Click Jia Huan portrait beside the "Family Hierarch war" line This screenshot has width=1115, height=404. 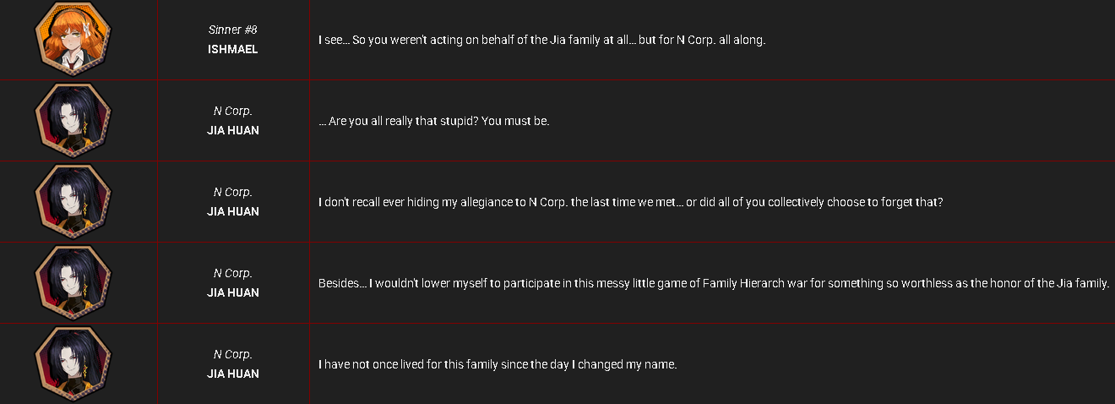pos(73,283)
